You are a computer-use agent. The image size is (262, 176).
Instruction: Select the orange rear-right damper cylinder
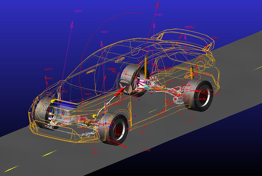click(191, 73)
